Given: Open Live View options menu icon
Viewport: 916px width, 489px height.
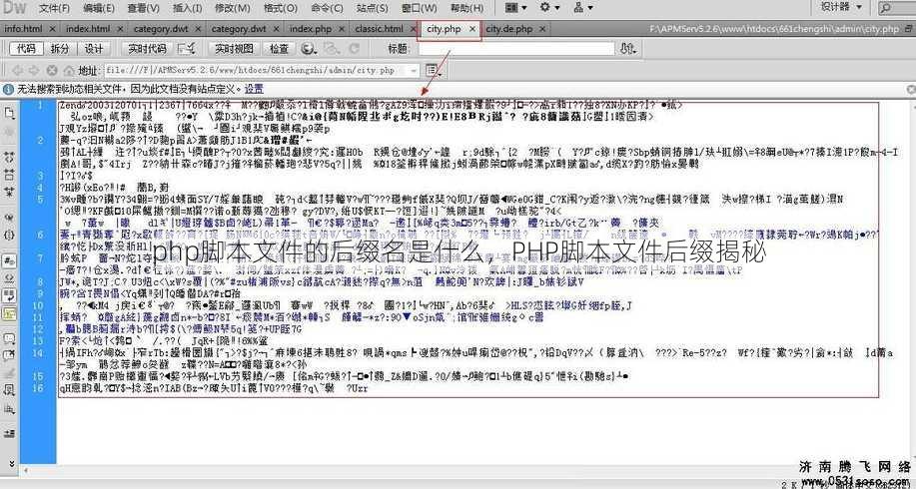Looking at the screenshot, I should coord(433,71).
